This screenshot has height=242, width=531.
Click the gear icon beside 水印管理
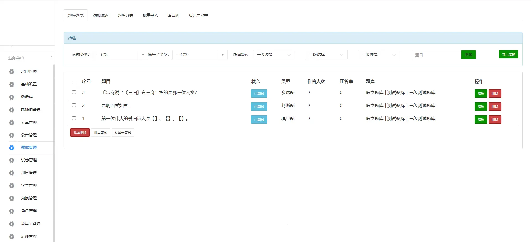12,72
